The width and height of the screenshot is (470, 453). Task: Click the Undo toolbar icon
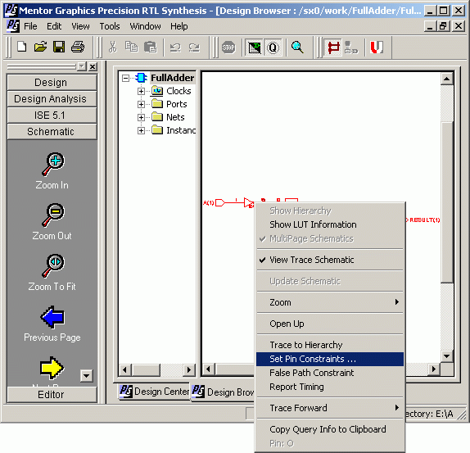coord(175,48)
